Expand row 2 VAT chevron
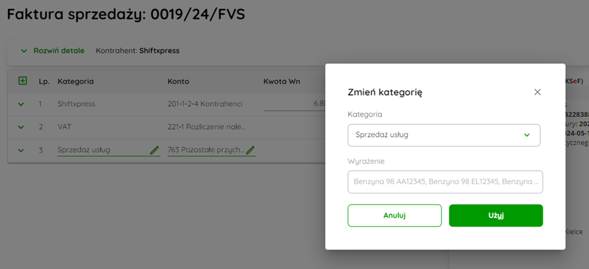This screenshot has width=589, height=269. click(21, 127)
